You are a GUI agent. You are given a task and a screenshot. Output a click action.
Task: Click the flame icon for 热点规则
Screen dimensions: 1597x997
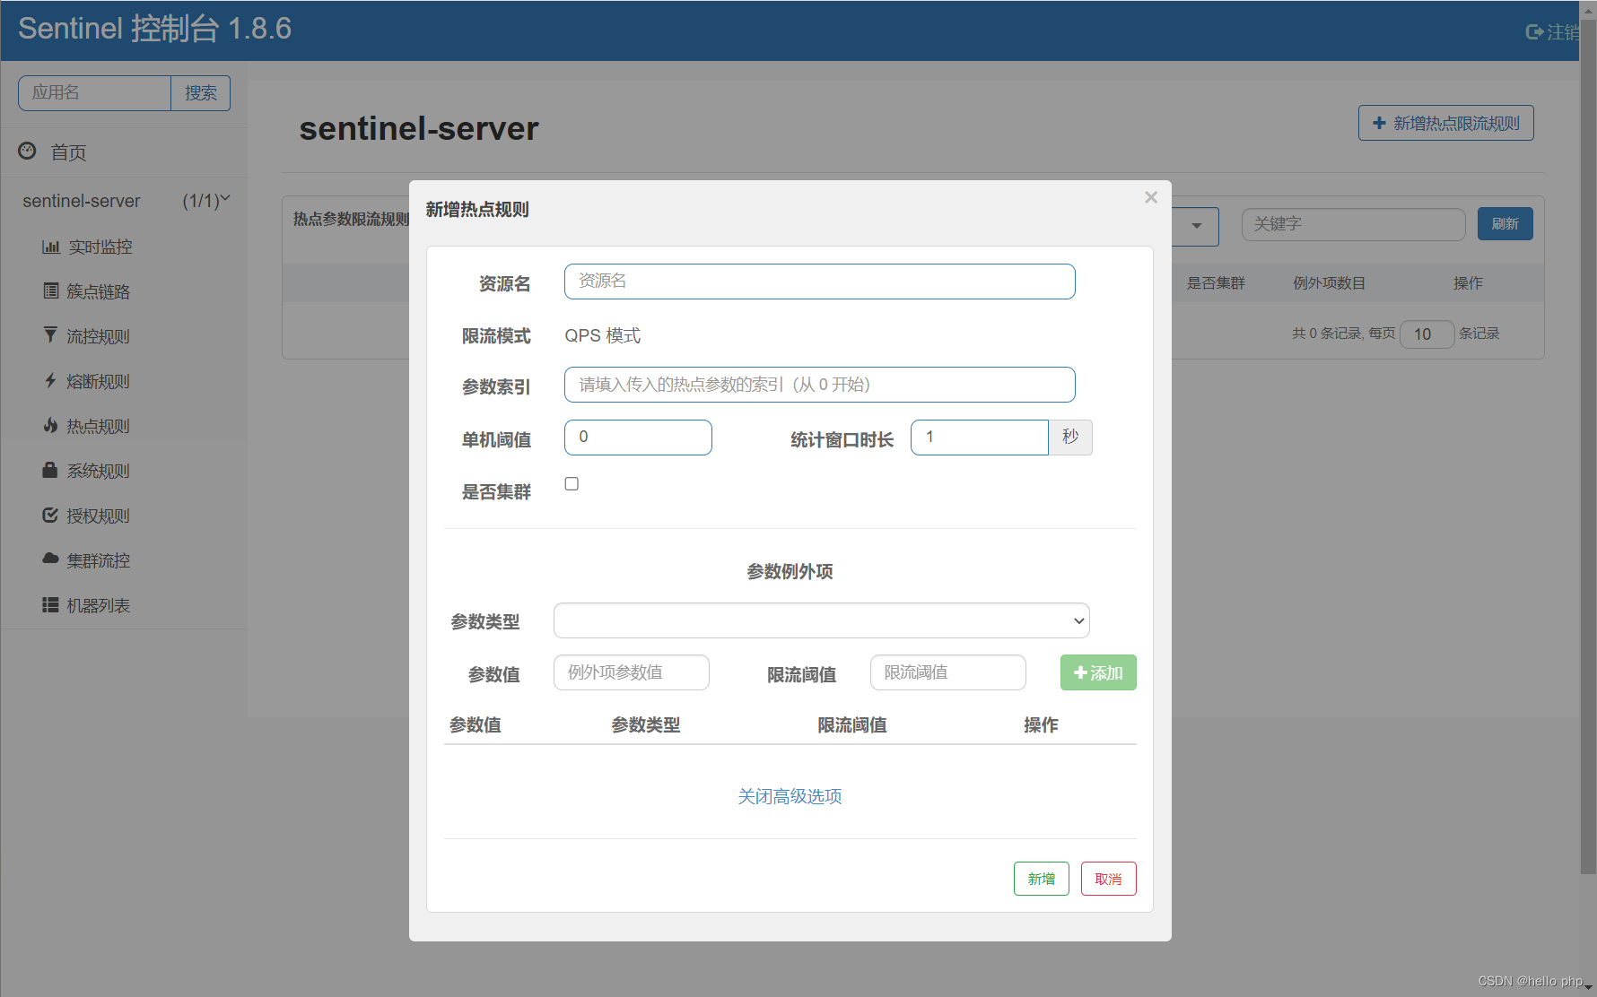click(50, 425)
